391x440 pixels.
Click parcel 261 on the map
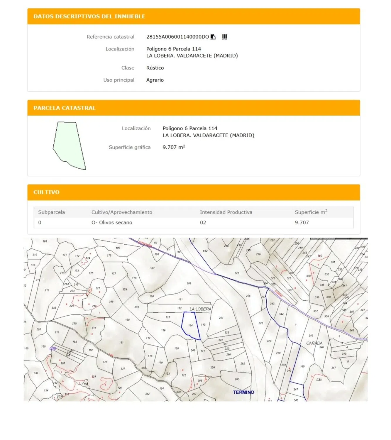tap(221, 318)
